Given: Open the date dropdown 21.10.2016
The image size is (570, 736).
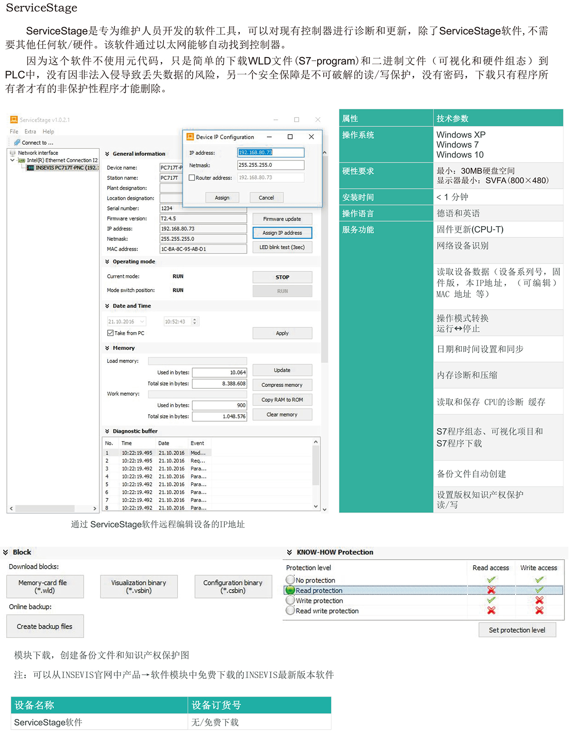Looking at the screenshot, I should click(x=142, y=322).
